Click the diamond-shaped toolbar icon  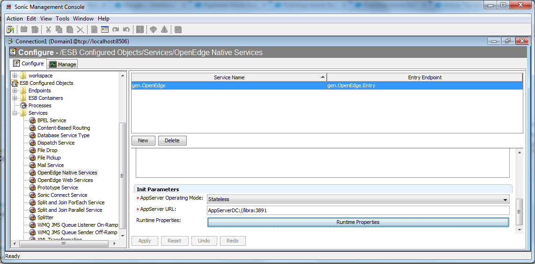pyautogui.click(x=153, y=29)
